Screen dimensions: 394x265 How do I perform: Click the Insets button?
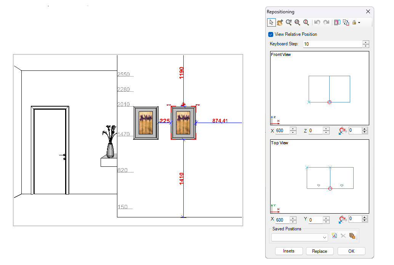pos(289,251)
